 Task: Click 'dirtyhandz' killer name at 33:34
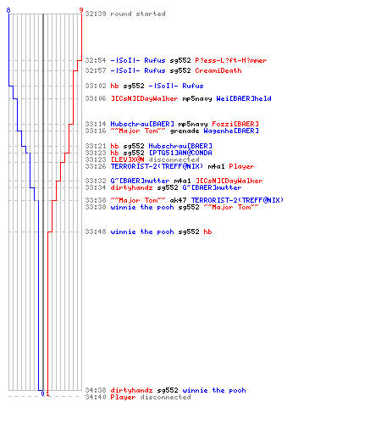pyautogui.click(x=131, y=187)
